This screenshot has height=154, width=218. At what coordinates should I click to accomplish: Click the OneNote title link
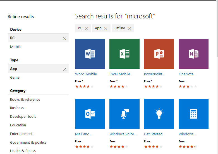point(186,74)
